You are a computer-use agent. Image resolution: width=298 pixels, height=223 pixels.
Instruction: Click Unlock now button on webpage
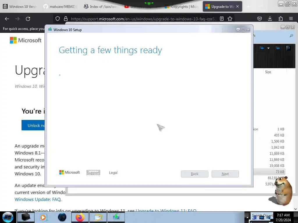[x=33, y=125]
